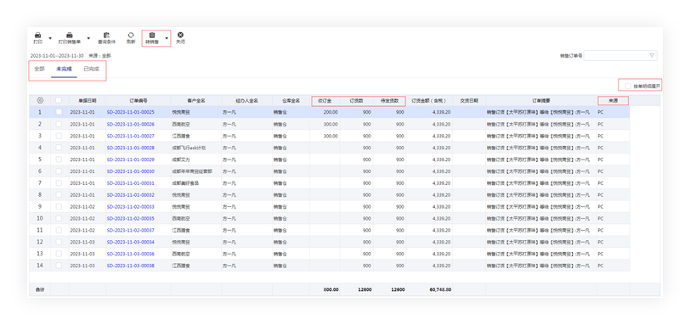Click the 打印 printer icon
Image resolution: width=690 pixels, height=325 pixels.
tap(38, 35)
